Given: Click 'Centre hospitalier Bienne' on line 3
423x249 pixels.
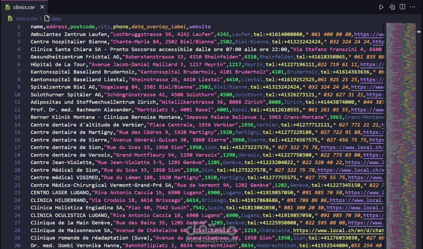Looking at the screenshot, I should [x=69, y=42].
